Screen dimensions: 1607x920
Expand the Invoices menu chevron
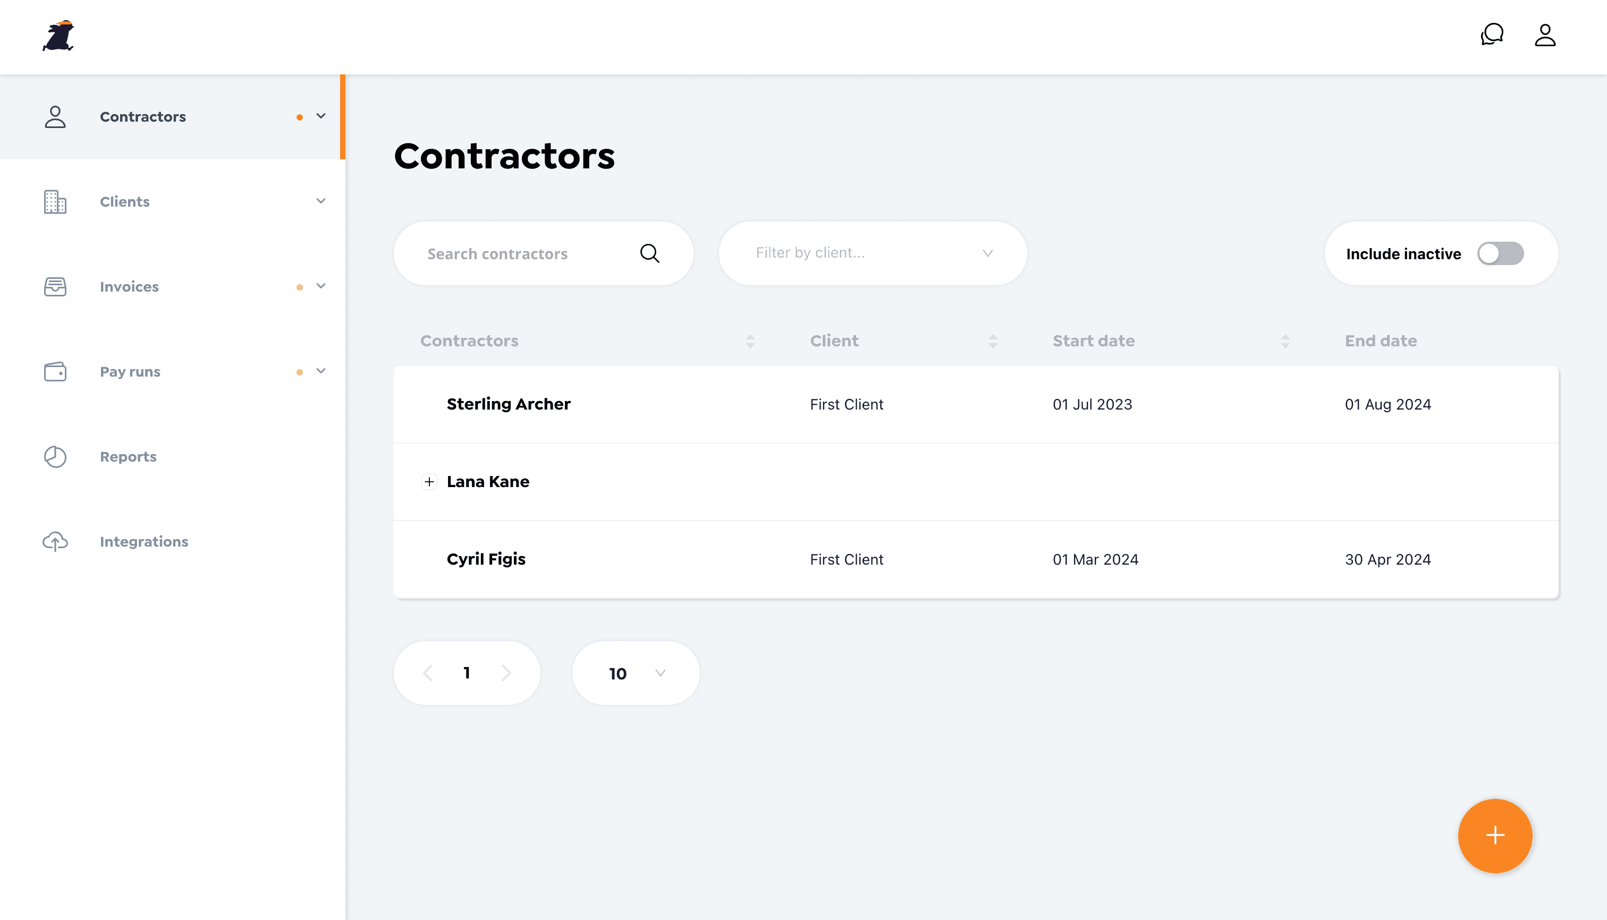(x=320, y=286)
